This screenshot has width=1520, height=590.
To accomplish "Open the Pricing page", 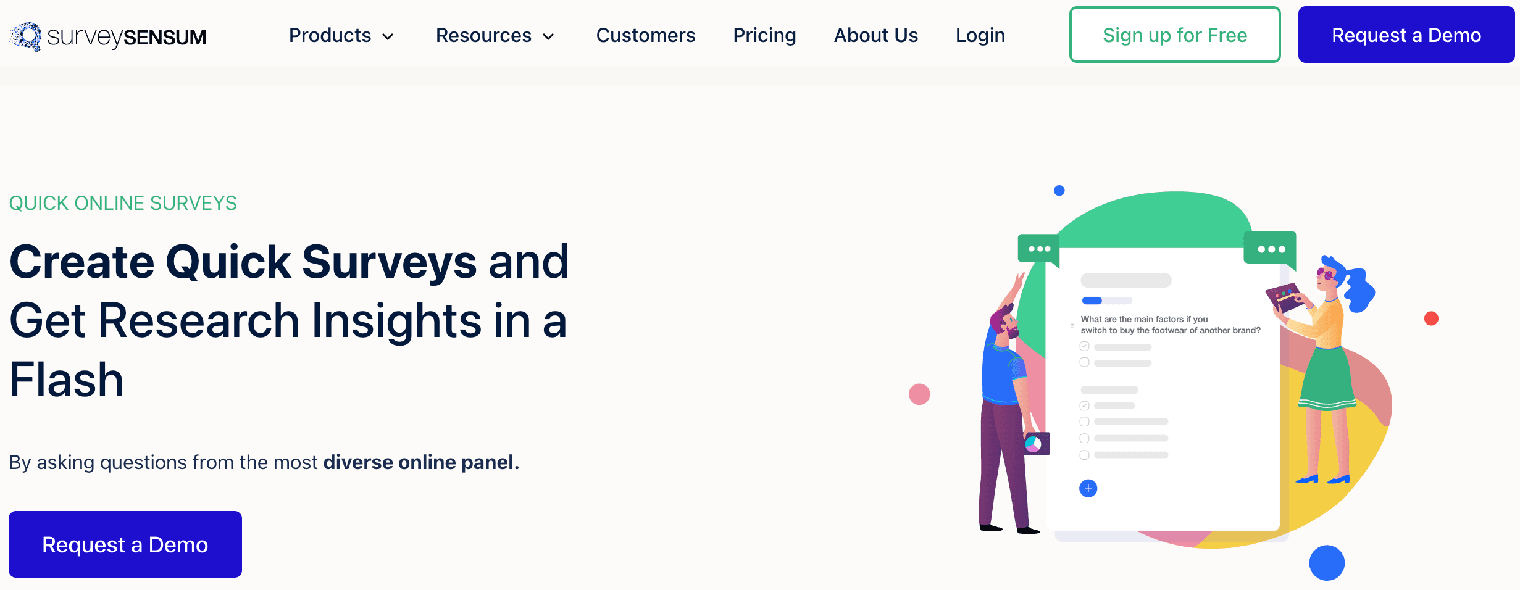I will pyautogui.click(x=764, y=36).
